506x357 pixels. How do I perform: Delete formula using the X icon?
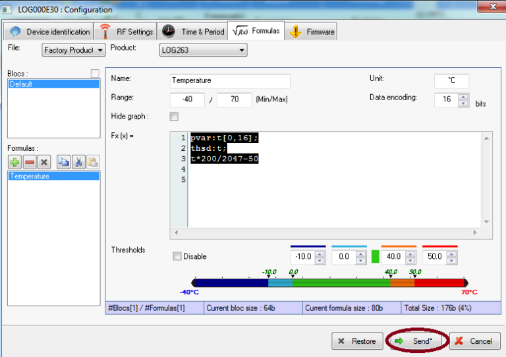[44, 162]
